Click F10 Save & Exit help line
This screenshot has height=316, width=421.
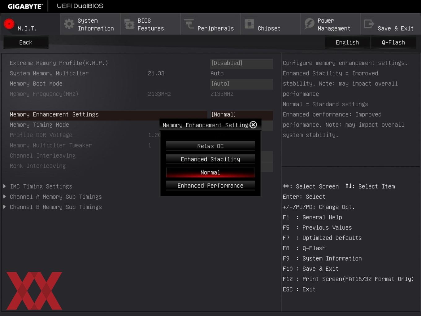click(310, 269)
